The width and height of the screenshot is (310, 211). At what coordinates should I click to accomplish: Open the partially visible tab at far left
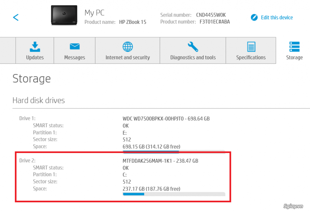pos(8,50)
